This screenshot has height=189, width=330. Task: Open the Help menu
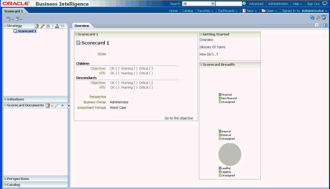point(298,4)
